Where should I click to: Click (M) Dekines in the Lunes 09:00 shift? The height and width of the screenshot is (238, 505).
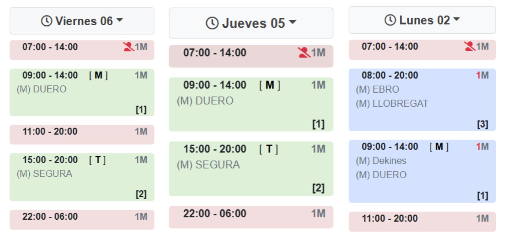point(381,161)
